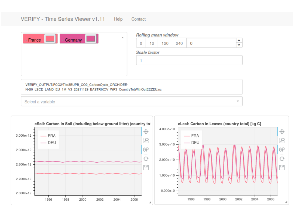Increase the rolling mean window value

pyautogui.click(x=239, y=40)
